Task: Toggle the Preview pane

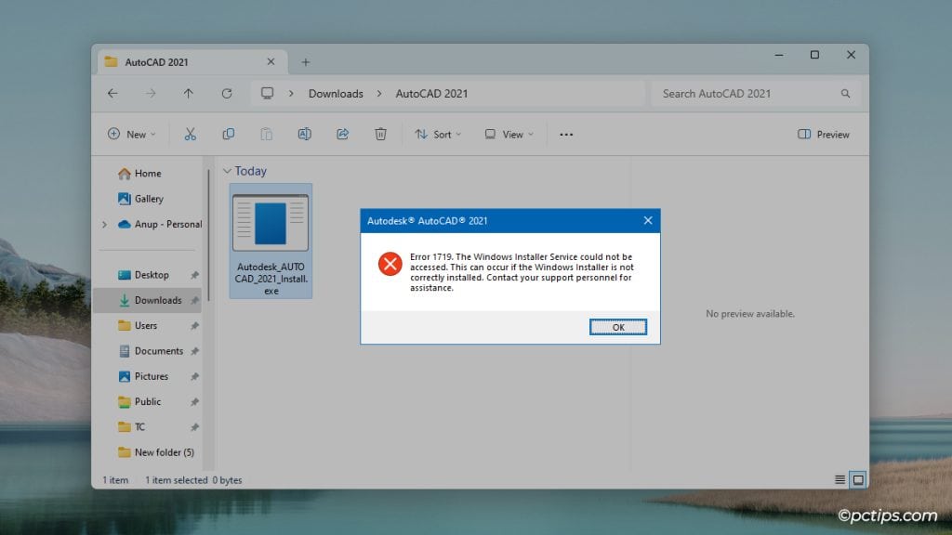Action: [x=822, y=134]
